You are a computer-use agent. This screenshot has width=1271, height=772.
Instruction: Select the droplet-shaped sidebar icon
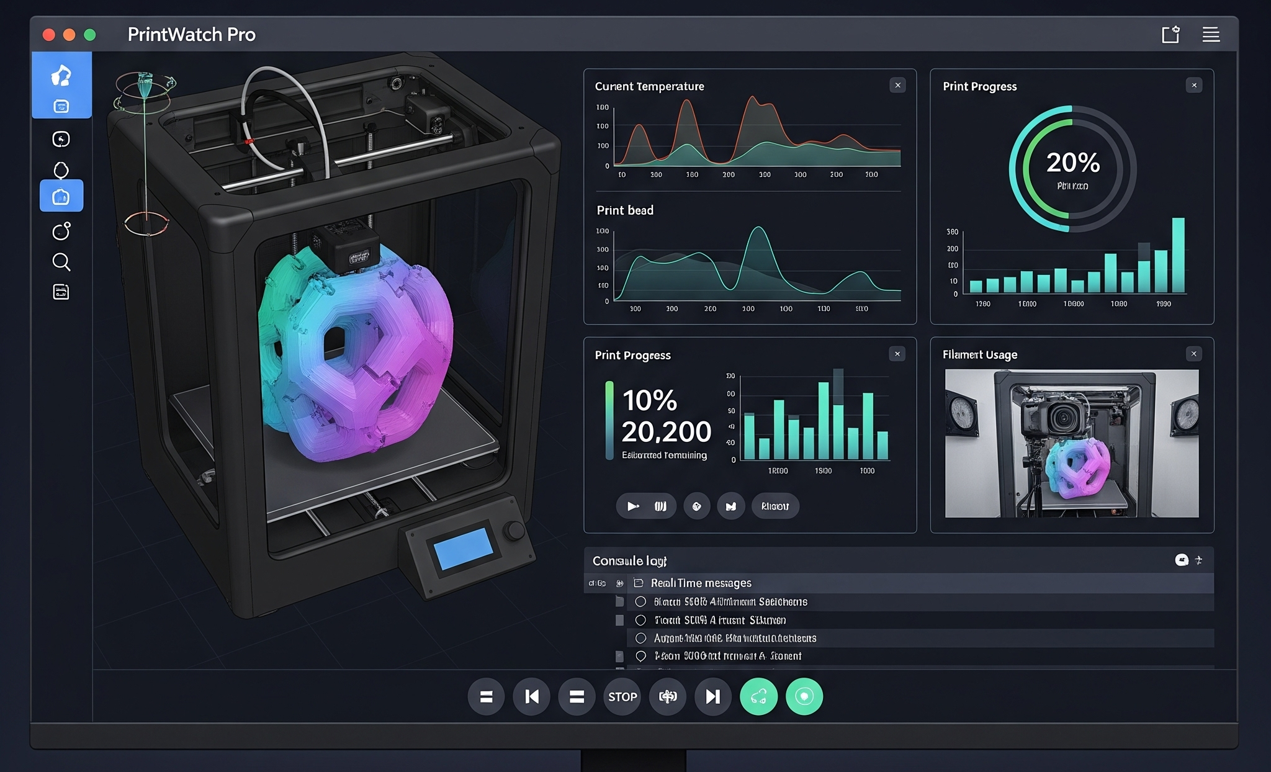[x=61, y=169]
